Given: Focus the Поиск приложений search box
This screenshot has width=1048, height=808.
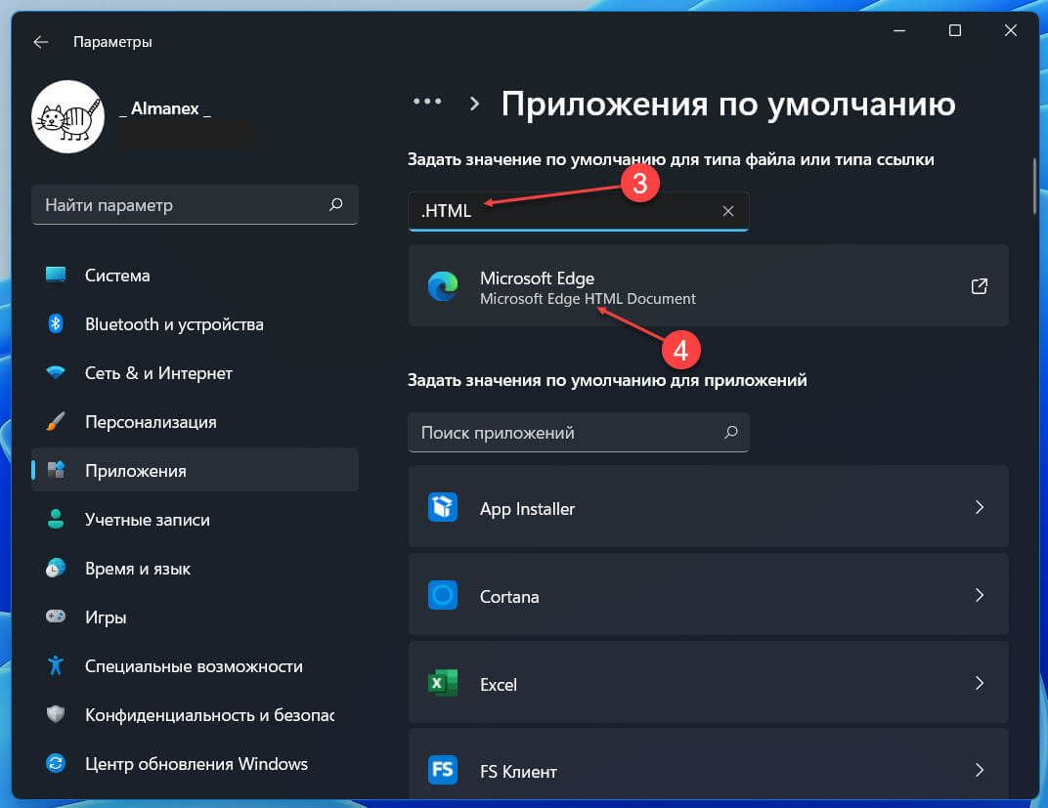Looking at the screenshot, I should pyautogui.click(x=578, y=433).
